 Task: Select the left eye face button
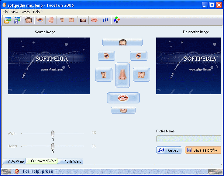coord(106,56)
